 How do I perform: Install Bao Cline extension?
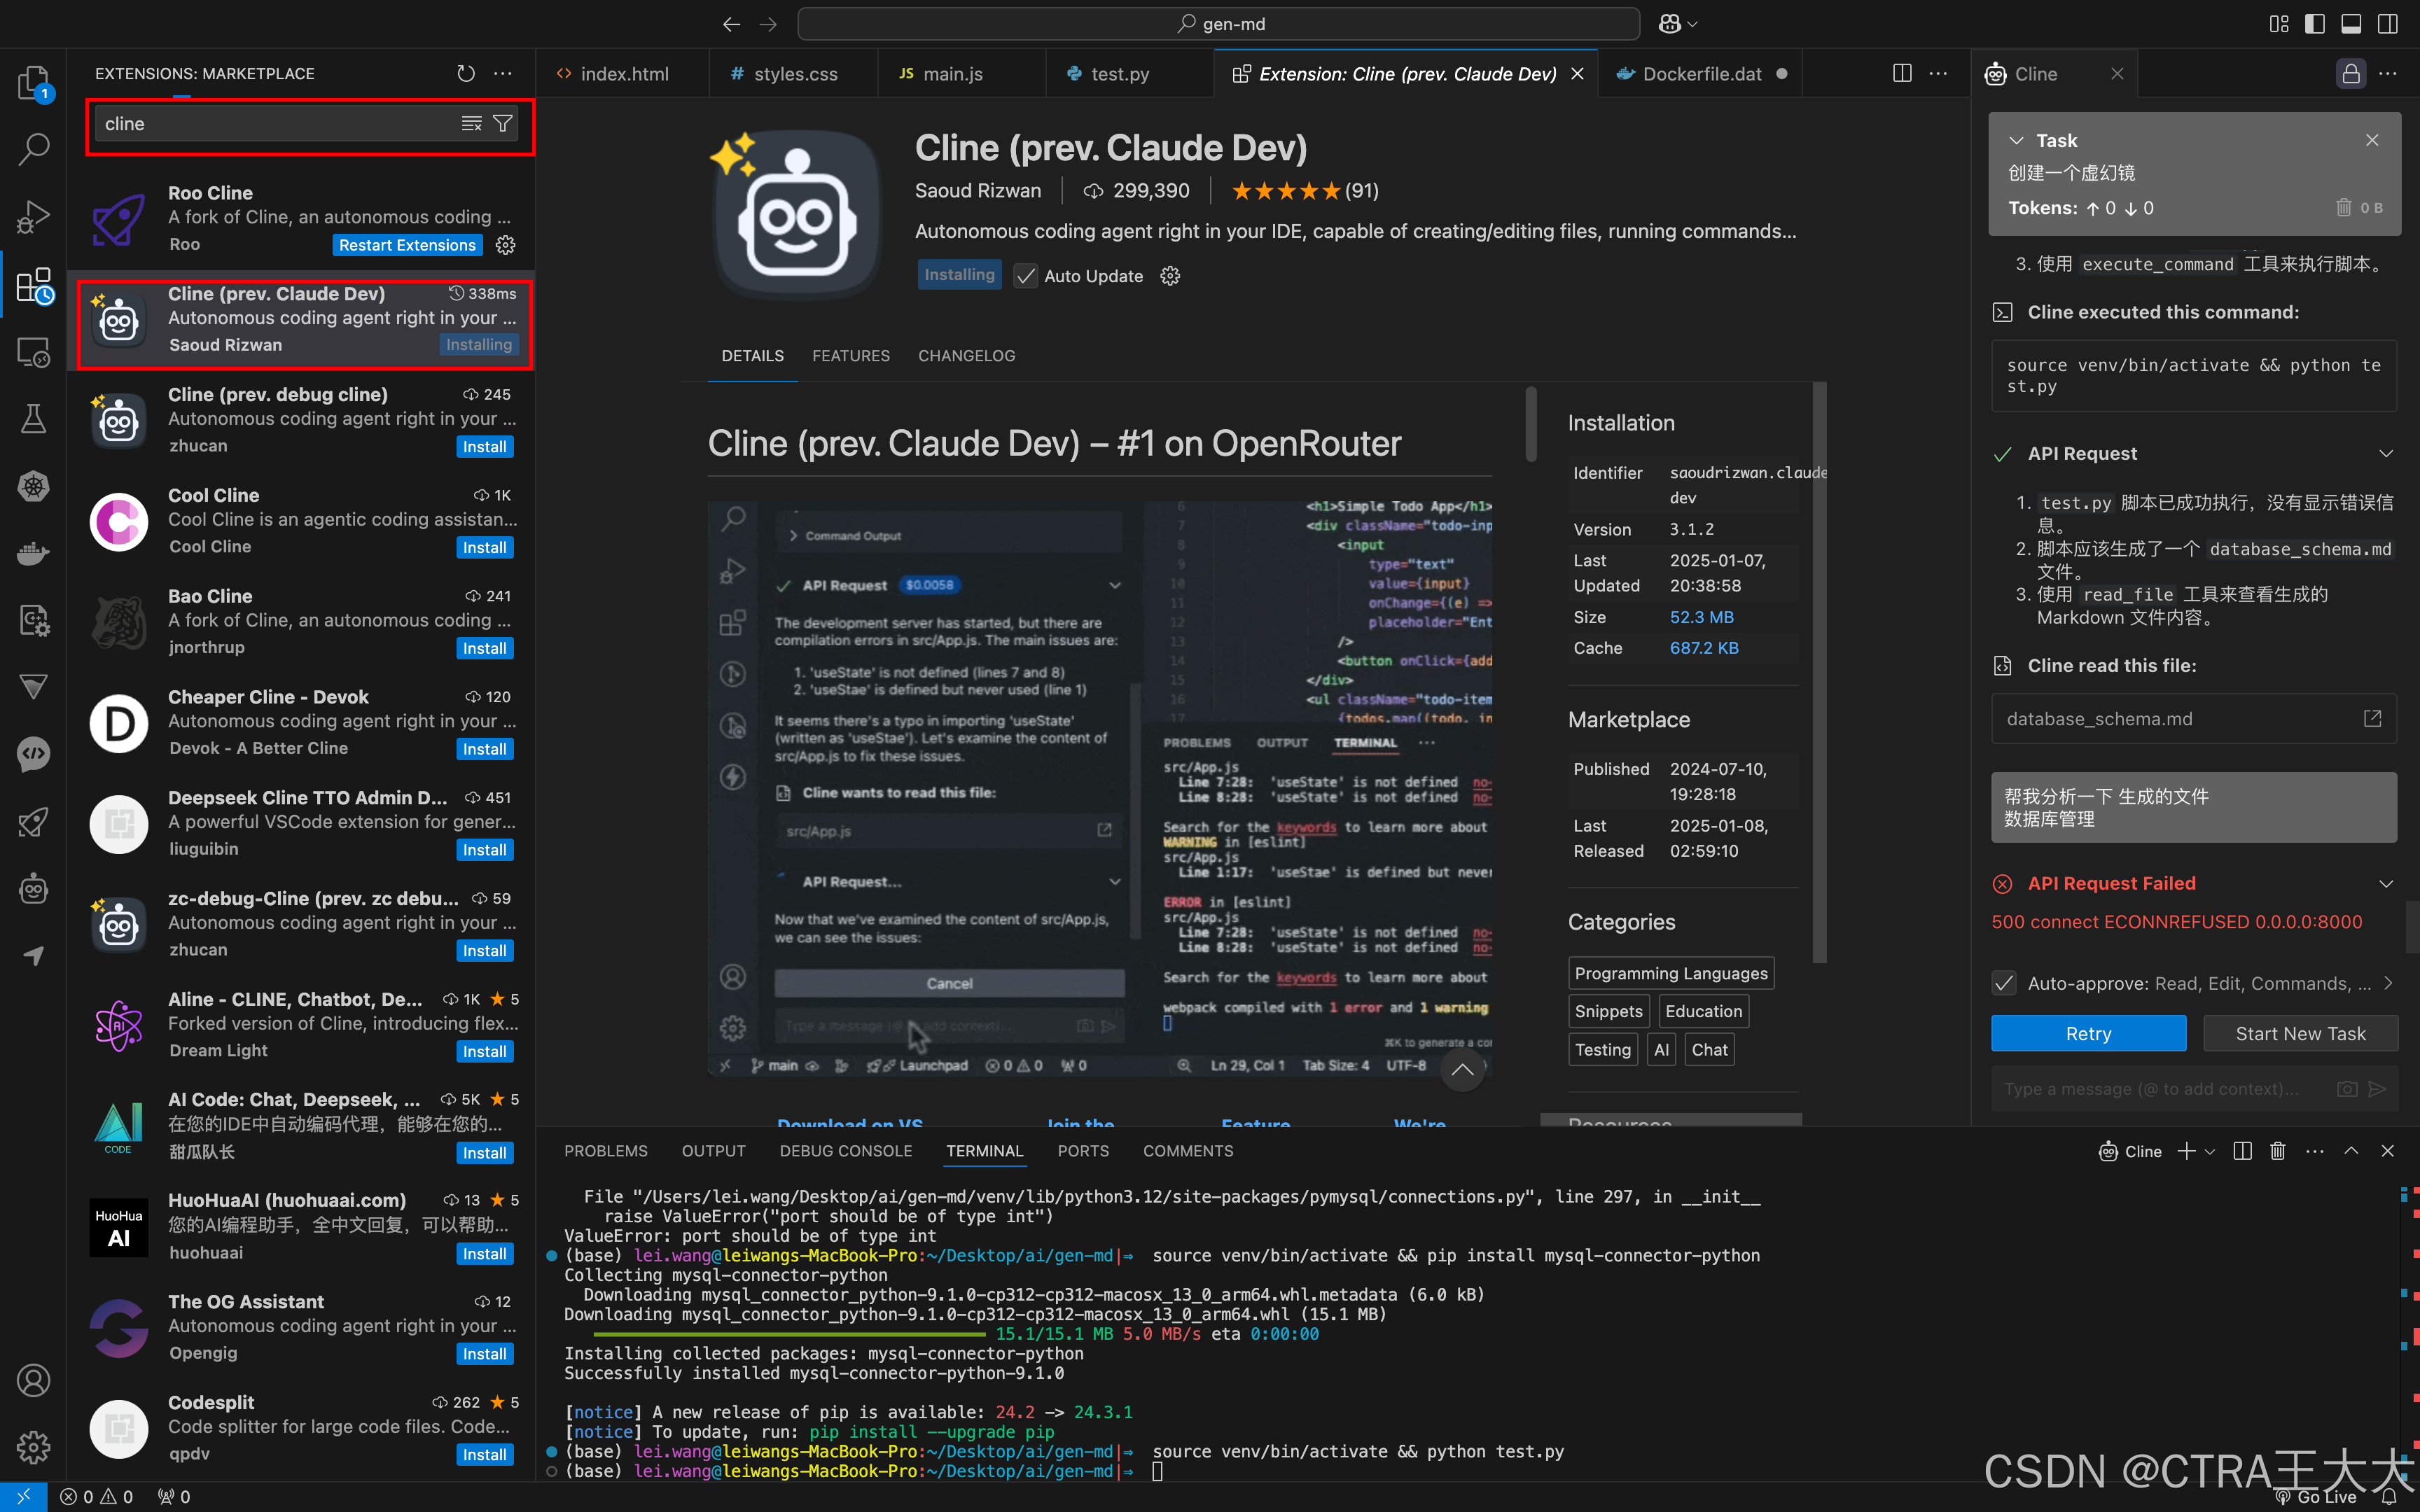[x=485, y=648]
